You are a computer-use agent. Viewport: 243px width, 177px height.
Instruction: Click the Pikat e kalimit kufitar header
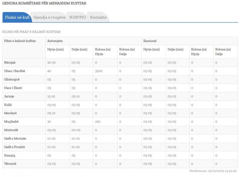pos(20,41)
